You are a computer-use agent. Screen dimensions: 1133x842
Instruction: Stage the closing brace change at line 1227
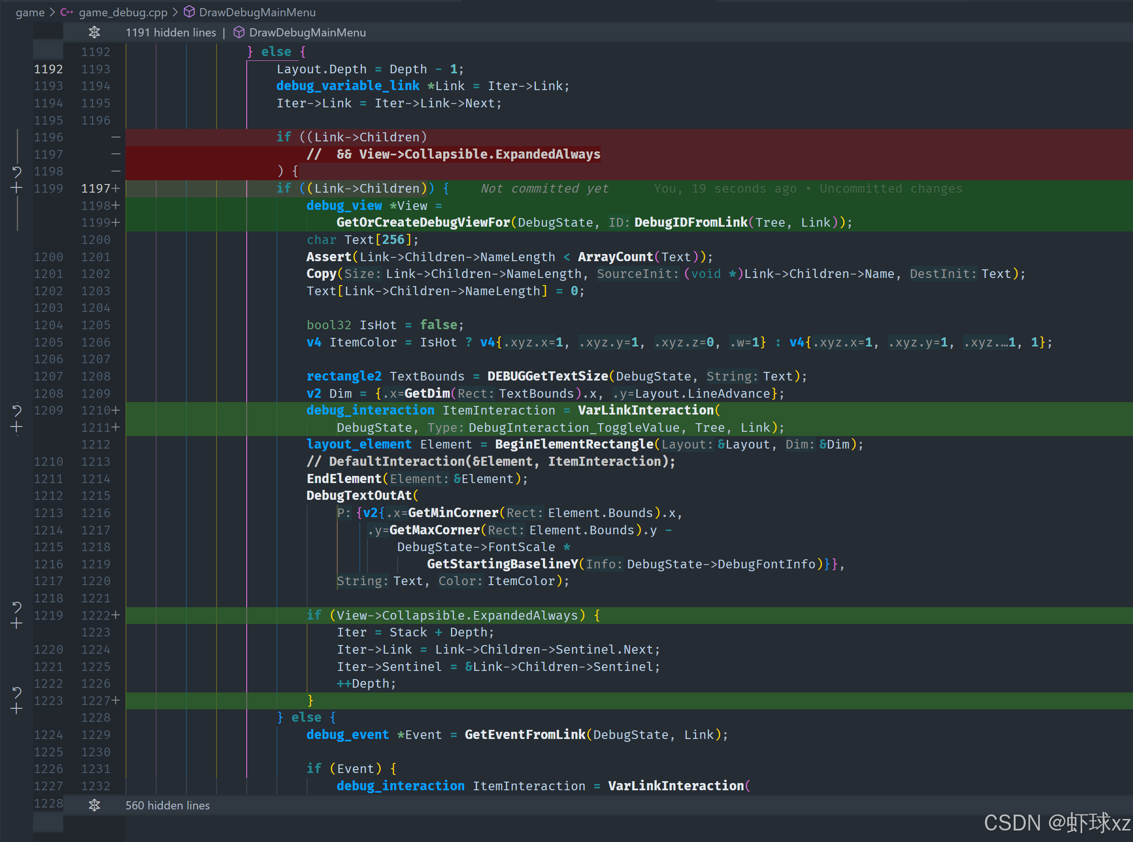point(16,709)
